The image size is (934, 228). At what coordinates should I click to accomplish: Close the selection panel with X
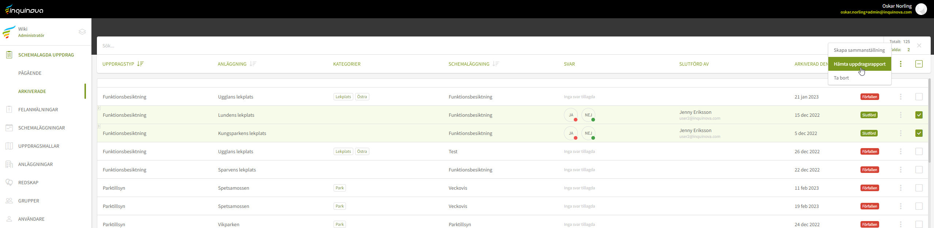click(x=919, y=46)
